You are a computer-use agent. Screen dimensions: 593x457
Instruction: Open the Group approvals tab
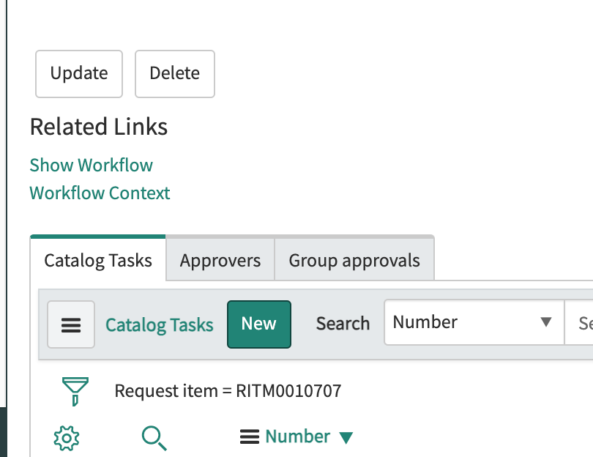coord(354,260)
